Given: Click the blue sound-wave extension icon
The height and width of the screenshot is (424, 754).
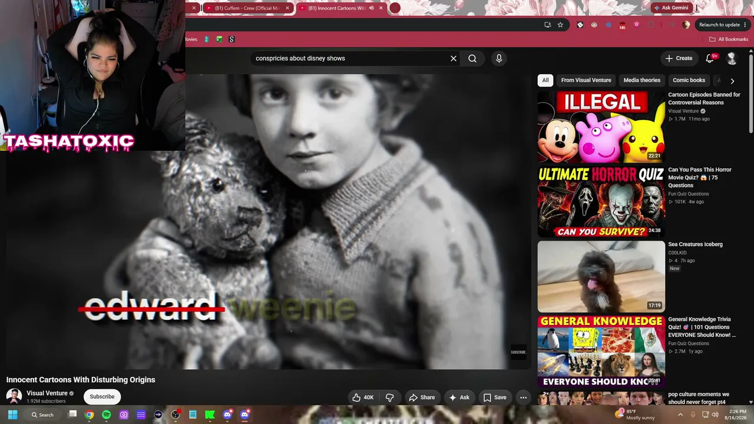Looking at the screenshot, I should pos(608,25).
